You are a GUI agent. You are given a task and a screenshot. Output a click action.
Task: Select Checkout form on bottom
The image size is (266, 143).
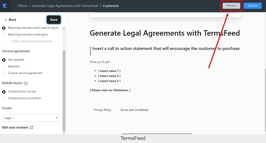coord(4,98)
